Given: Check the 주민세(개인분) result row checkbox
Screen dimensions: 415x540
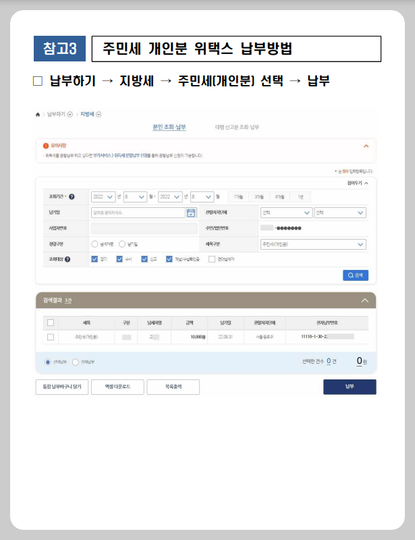Looking at the screenshot, I should tap(51, 337).
